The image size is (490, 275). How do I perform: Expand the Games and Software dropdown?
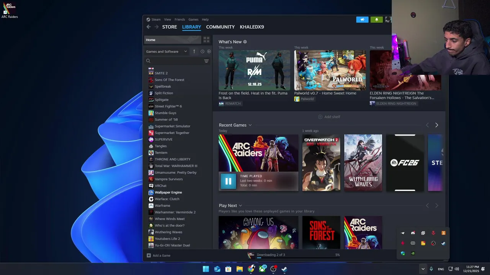tap(167, 52)
